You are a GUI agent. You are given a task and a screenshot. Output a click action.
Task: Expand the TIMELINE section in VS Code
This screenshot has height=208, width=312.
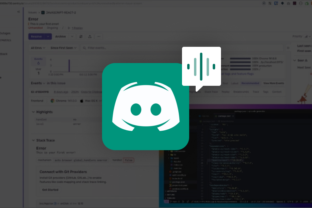pyautogui.click(x=170, y=198)
